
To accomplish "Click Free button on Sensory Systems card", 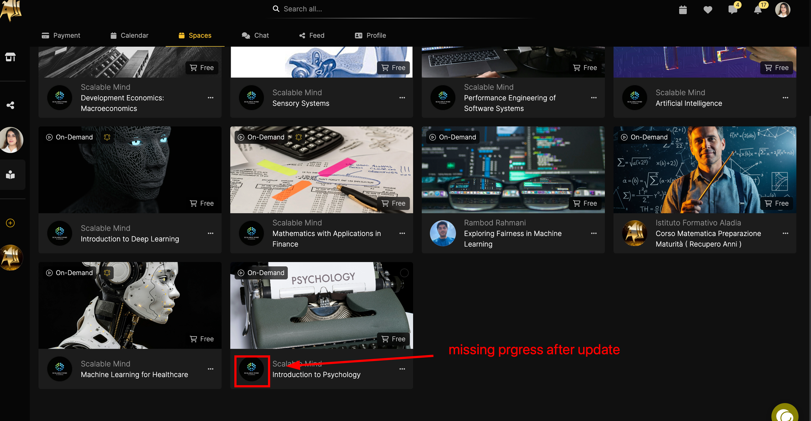I will 394,68.
